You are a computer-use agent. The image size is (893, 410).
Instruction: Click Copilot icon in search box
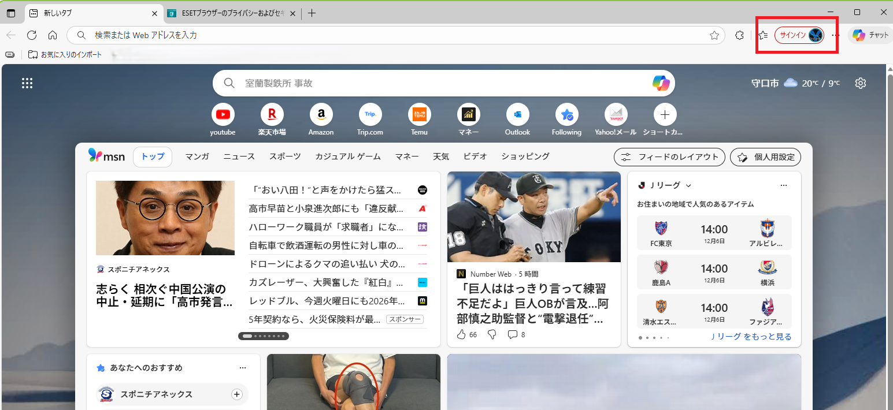click(x=661, y=83)
